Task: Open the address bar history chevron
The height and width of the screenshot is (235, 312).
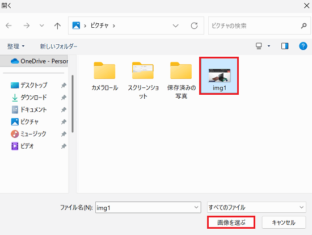Action: (x=175, y=26)
